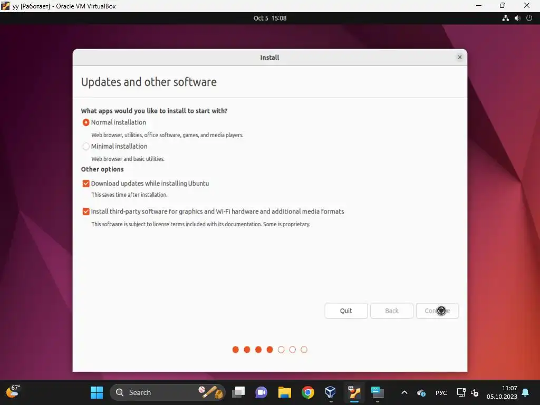Click the 'Other options' heading
Image resolution: width=540 pixels, height=405 pixels.
(102, 169)
